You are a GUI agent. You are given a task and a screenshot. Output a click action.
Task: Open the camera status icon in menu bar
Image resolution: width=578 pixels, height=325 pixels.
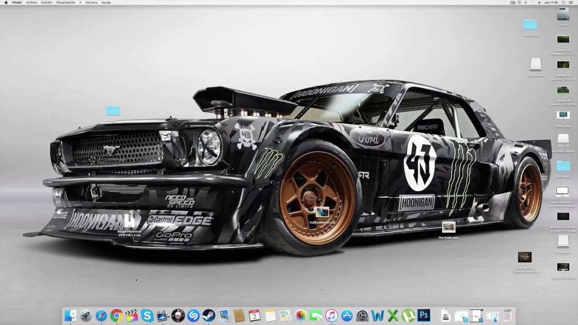(x=513, y=3)
